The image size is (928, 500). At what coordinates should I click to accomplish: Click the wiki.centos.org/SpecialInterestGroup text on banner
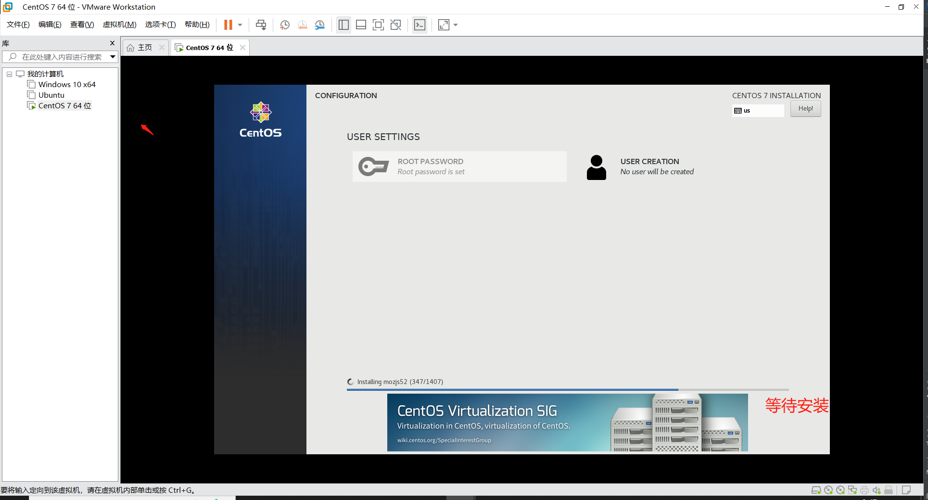(x=444, y=440)
